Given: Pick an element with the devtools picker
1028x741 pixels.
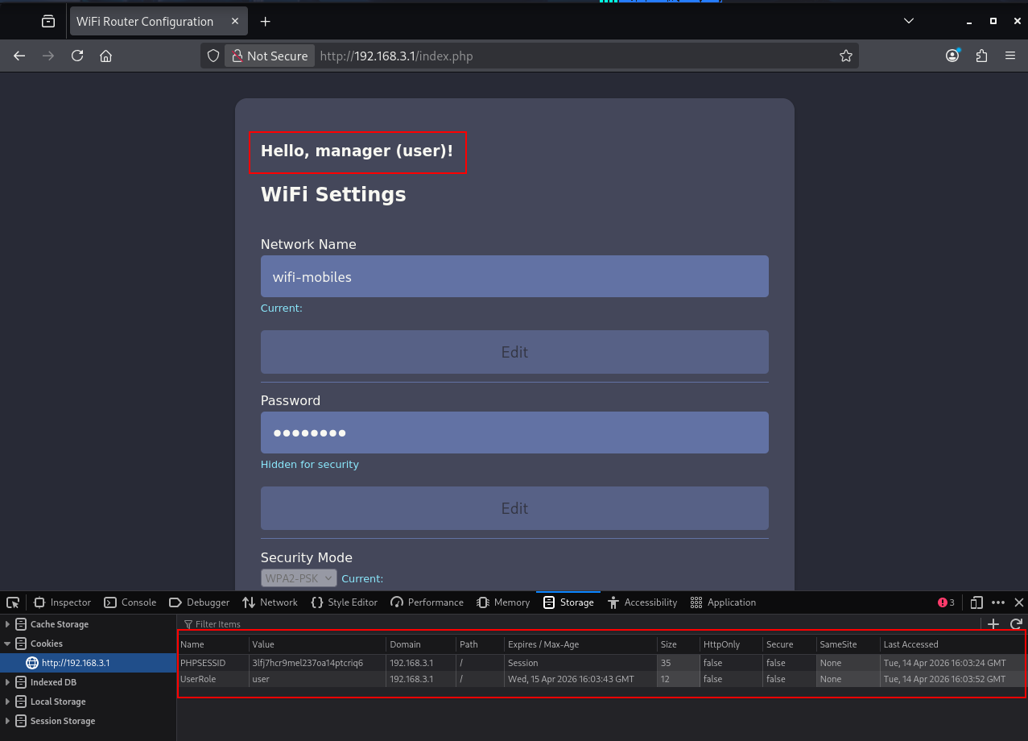Looking at the screenshot, I should 13,602.
